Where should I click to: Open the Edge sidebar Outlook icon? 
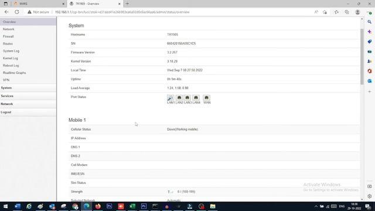point(370,81)
